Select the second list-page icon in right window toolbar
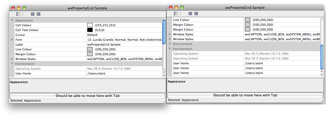The width and height of the screenshot is (326, 116). click(x=196, y=13)
